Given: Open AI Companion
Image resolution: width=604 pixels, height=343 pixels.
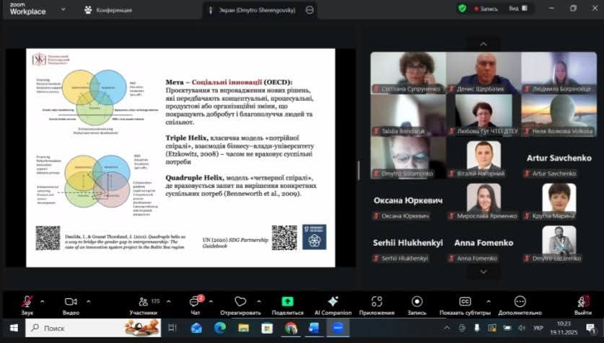Looking at the screenshot, I should point(332,302).
